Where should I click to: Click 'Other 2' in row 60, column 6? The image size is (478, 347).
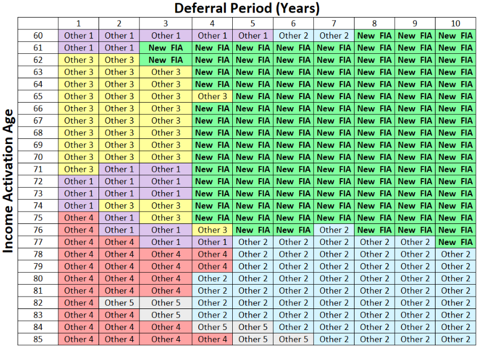[293, 36]
